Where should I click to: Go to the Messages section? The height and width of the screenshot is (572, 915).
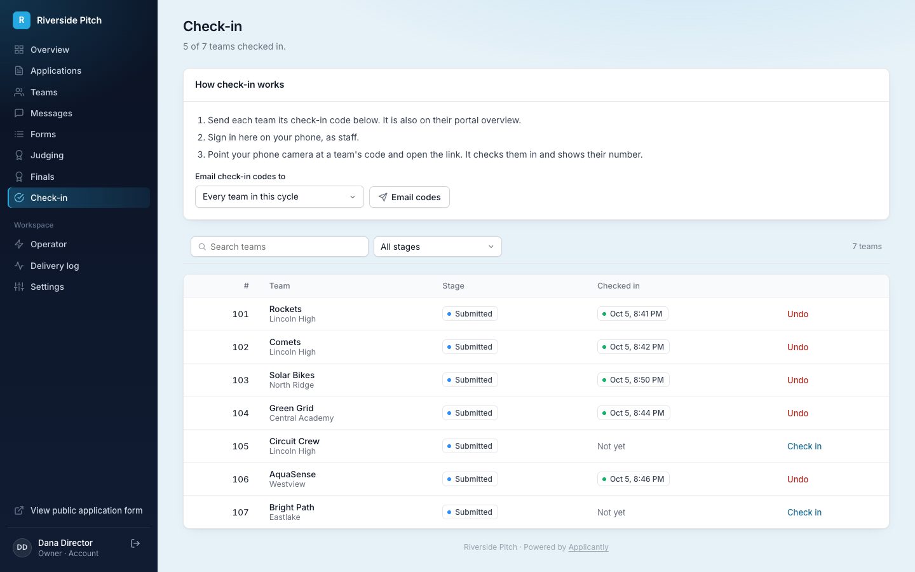(x=79, y=113)
